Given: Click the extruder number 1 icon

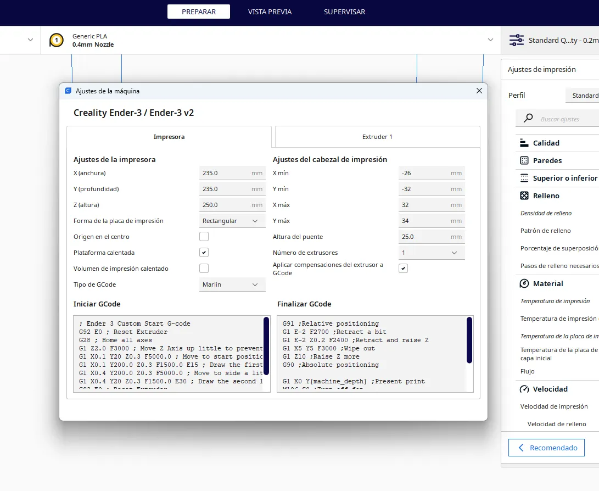Looking at the screenshot, I should point(56,40).
